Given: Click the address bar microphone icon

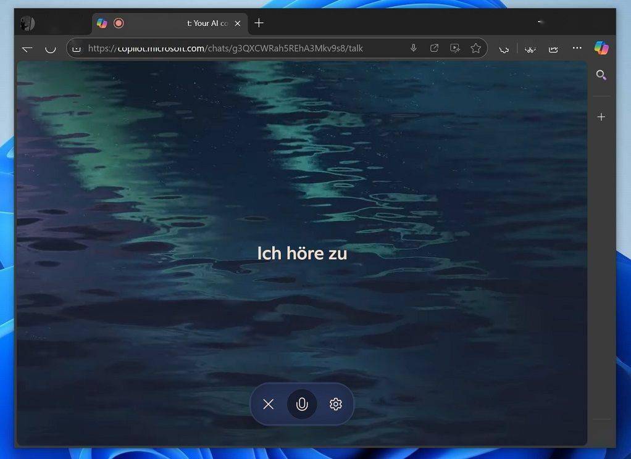Looking at the screenshot, I should pos(414,48).
